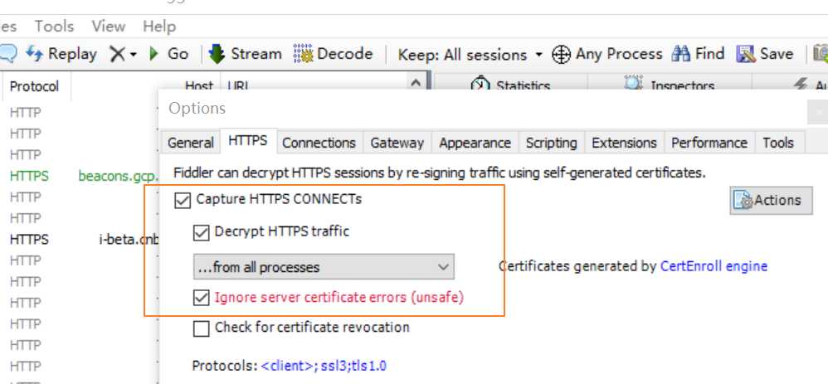Click the Host column header
Screen dimensions: 828x384
(x=199, y=86)
